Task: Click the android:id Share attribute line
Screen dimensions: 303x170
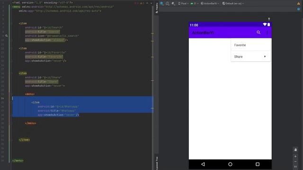Action: click(x=43, y=77)
